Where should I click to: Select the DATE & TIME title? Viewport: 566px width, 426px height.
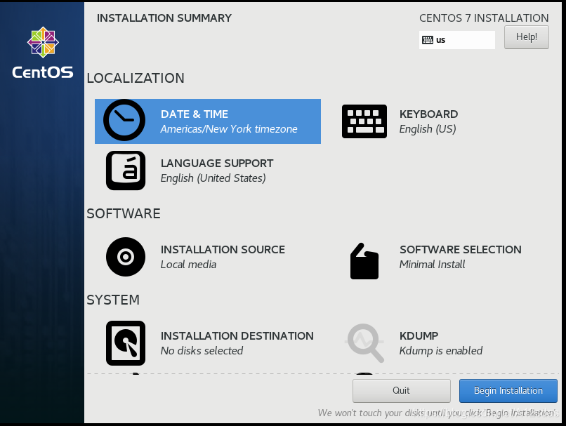pyautogui.click(x=195, y=114)
